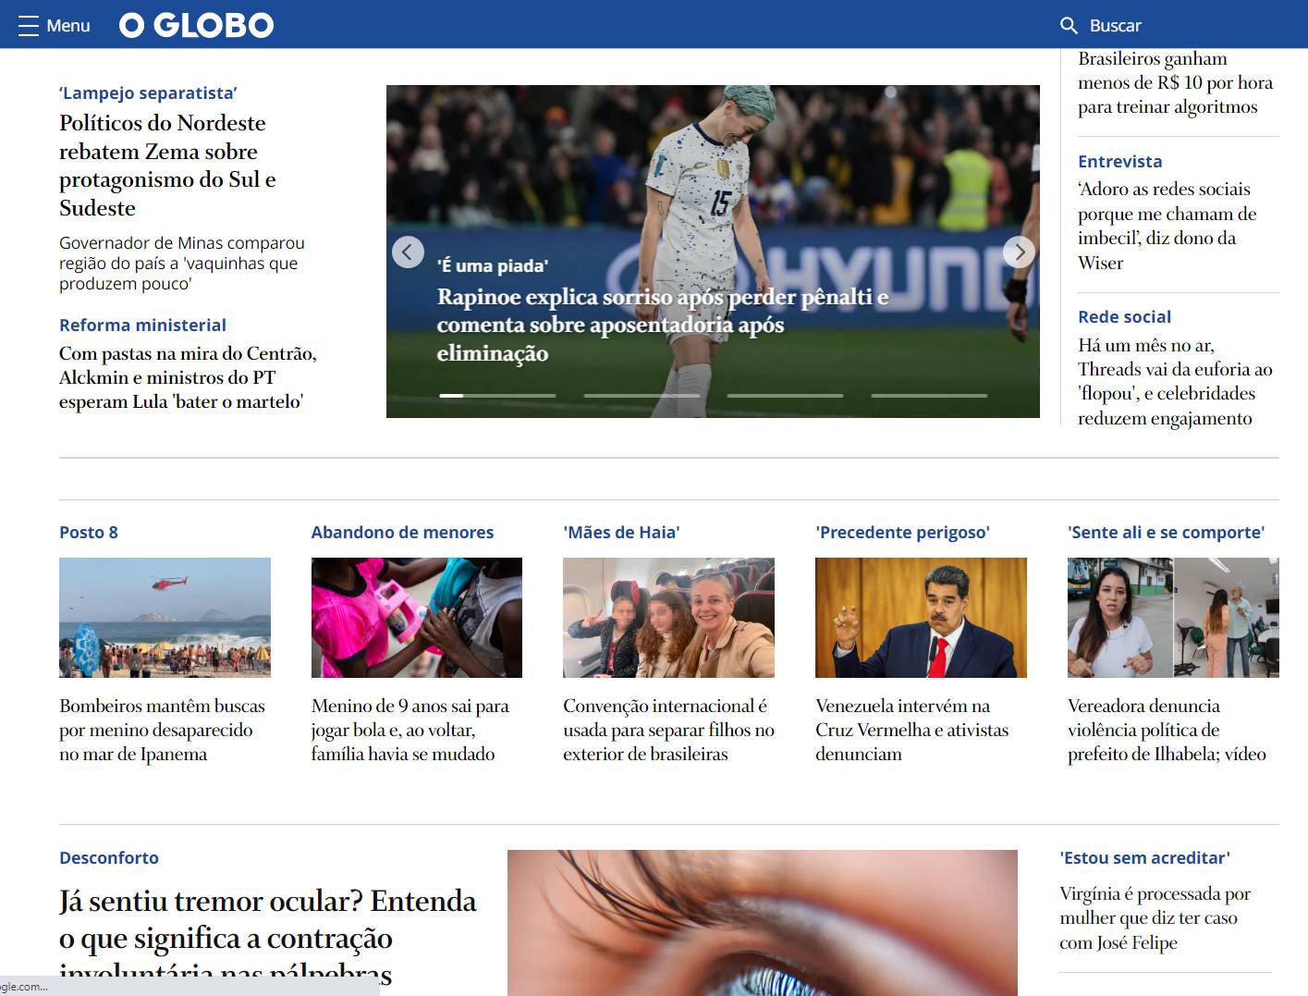Read Convenção internacional é usada article
Screen dimensions: 1308x996
(x=668, y=730)
